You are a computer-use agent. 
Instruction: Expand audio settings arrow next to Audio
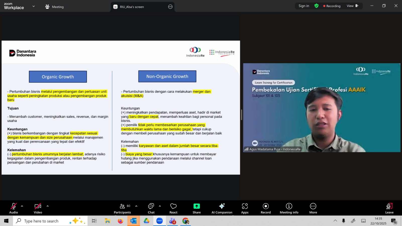coord(22,206)
